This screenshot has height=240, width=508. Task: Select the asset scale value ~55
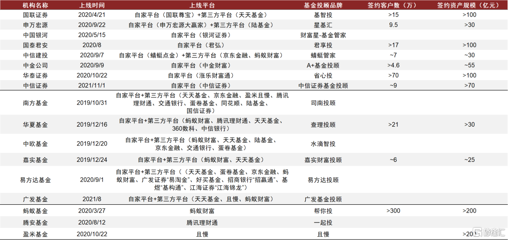click(x=469, y=65)
